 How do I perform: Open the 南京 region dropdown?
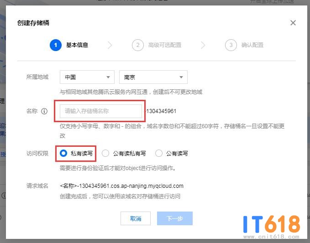[153, 77]
